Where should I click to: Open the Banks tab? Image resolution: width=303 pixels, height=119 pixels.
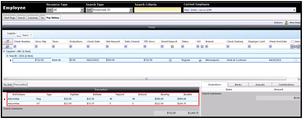(x=238, y=85)
